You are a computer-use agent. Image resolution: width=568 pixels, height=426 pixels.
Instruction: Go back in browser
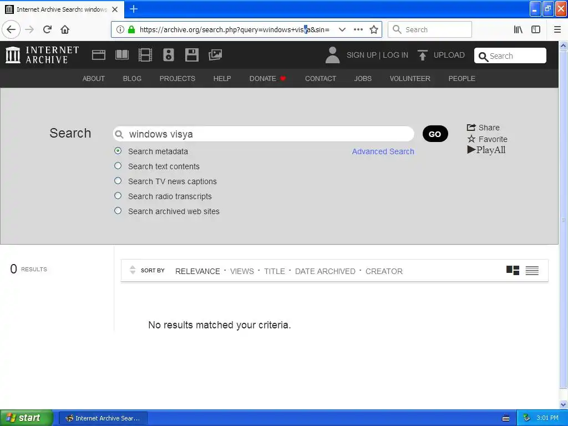coord(11,29)
